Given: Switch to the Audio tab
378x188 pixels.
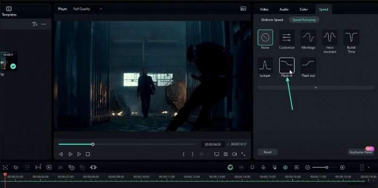Looking at the screenshot, I should 284,9.
